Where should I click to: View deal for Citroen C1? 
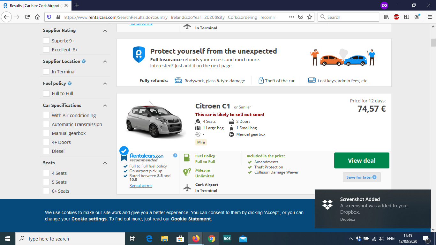[x=362, y=160]
